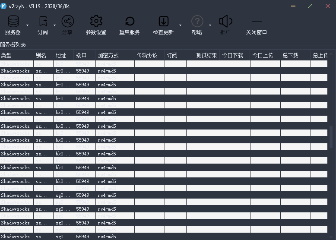
Task: Sort by the 地址 column header
Action: pos(63,55)
